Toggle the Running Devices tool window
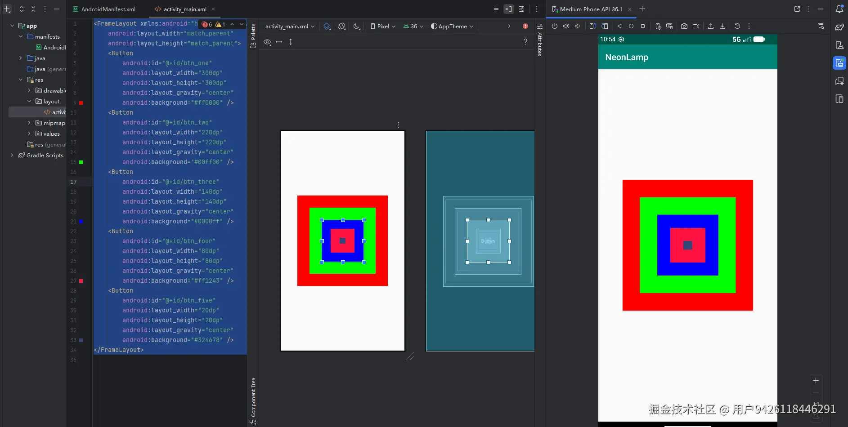This screenshot has height=427, width=848. [x=839, y=63]
